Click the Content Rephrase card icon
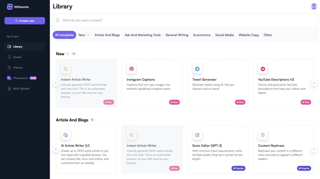 [263, 135]
